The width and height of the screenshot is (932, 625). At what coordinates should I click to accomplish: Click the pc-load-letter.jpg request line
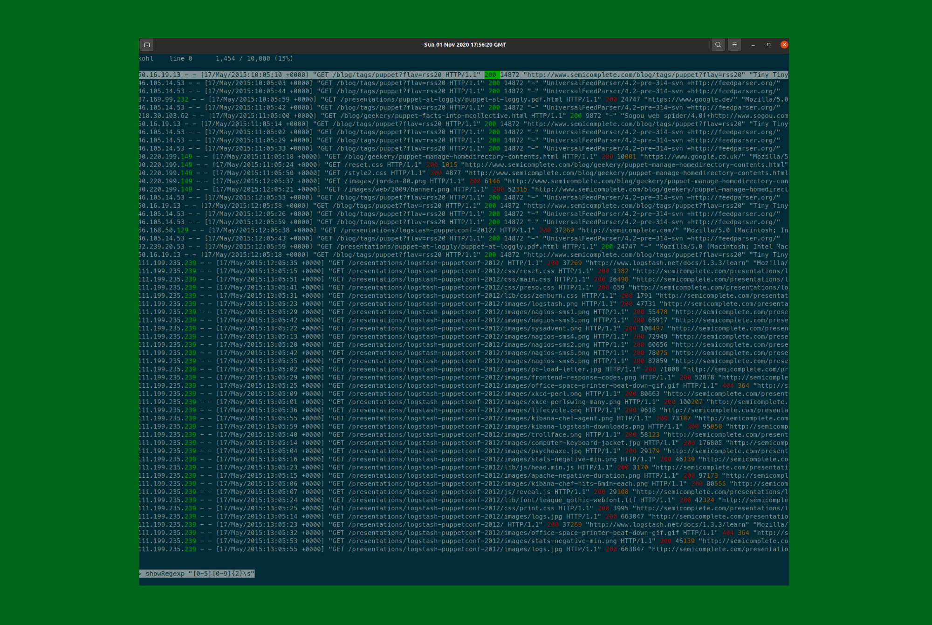464,369
